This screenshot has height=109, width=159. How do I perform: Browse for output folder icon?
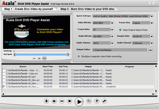(151, 50)
